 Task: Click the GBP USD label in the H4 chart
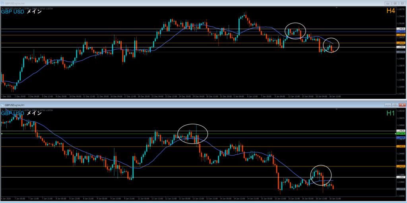[x=13, y=12]
